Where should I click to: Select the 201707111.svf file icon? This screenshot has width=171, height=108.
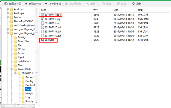[43, 31]
